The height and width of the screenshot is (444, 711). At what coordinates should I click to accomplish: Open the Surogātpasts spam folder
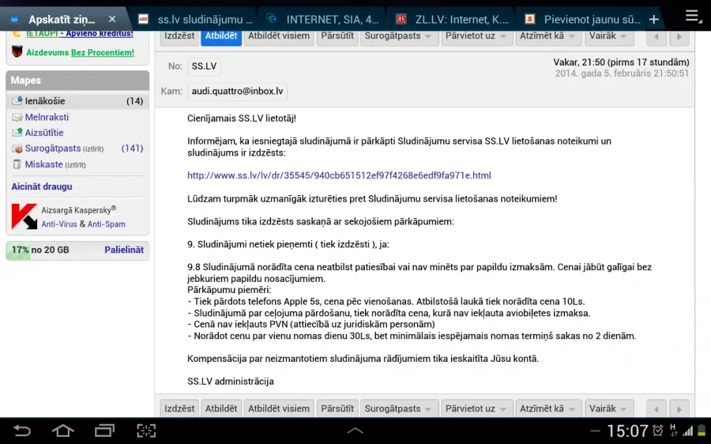click(53, 149)
